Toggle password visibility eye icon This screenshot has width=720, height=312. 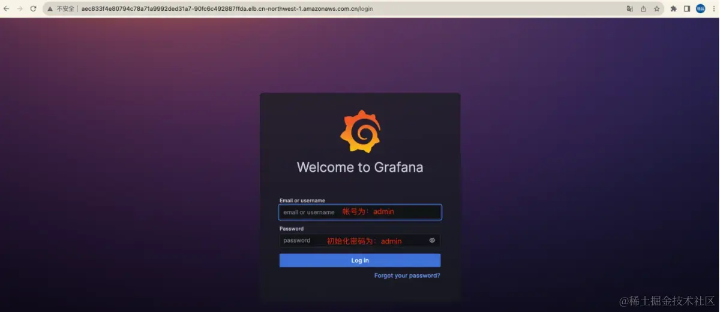(x=432, y=240)
